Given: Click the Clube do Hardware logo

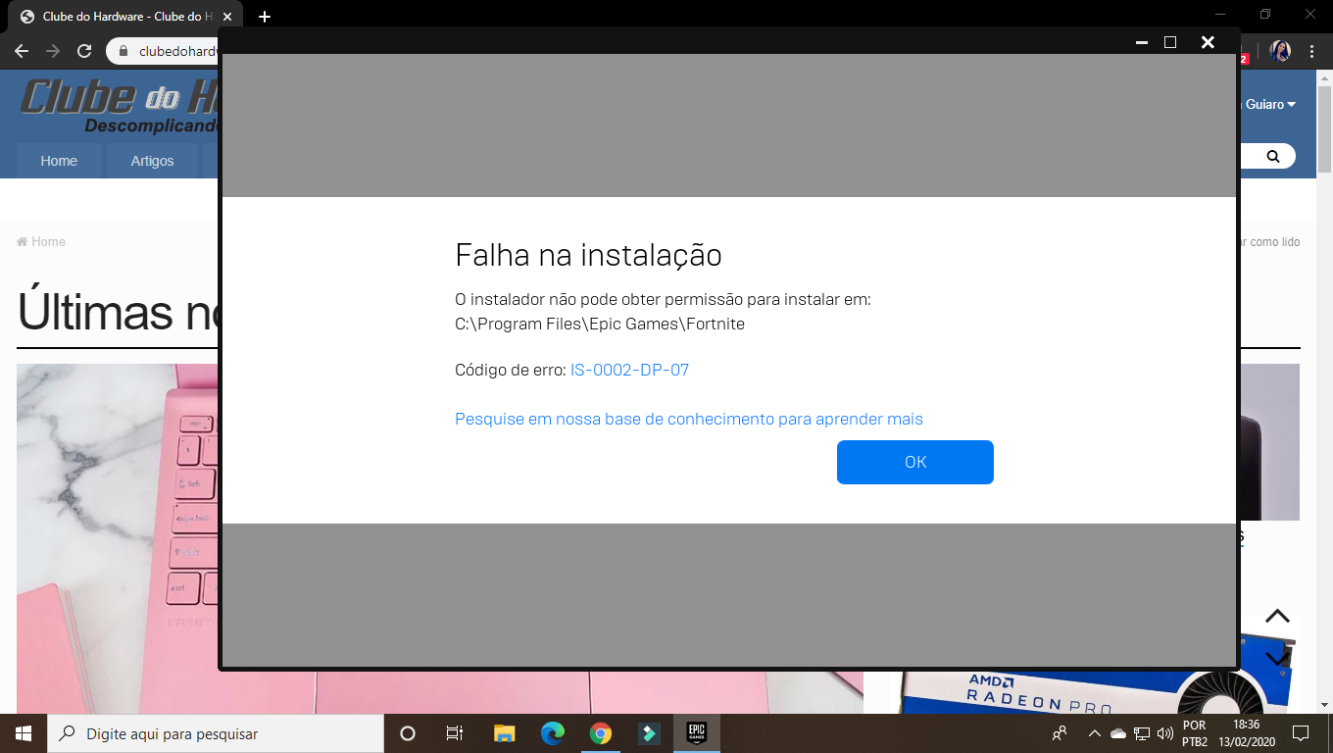Looking at the screenshot, I should click(x=118, y=105).
